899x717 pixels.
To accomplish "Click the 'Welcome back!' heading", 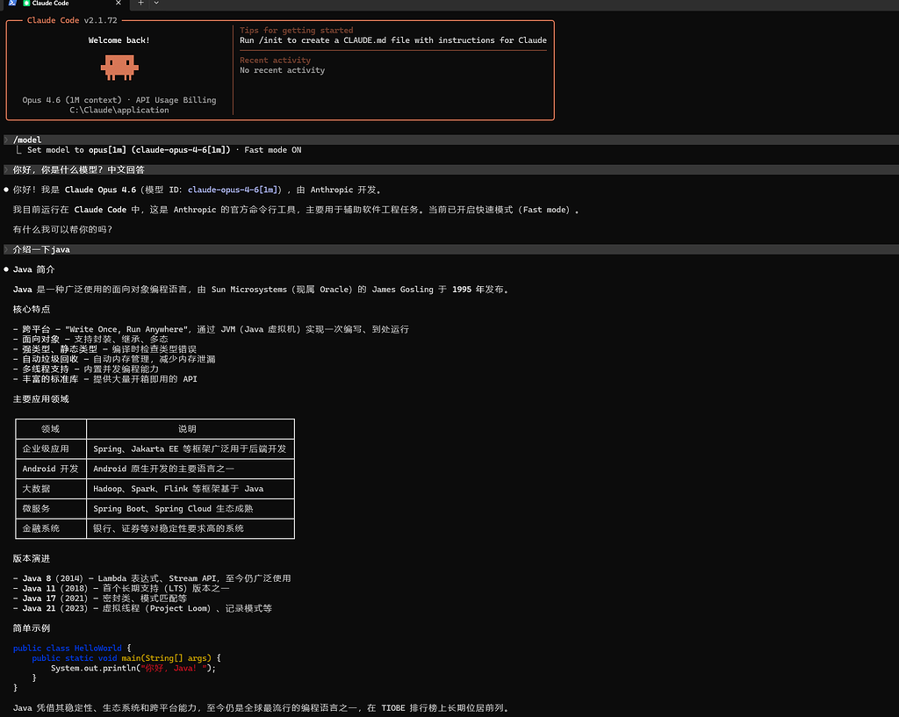I will click(119, 40).
